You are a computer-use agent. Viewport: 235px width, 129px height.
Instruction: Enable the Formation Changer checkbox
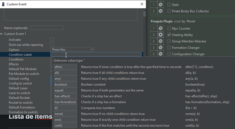tap(169, 48)
